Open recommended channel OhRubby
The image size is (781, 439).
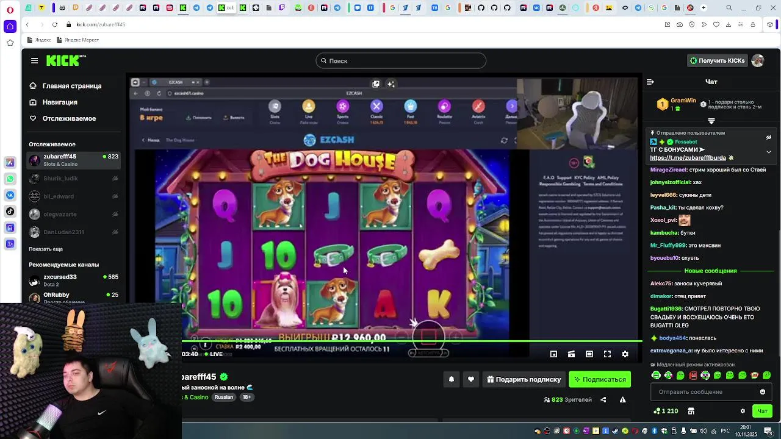pyautogui.click(x=73, y=297)
